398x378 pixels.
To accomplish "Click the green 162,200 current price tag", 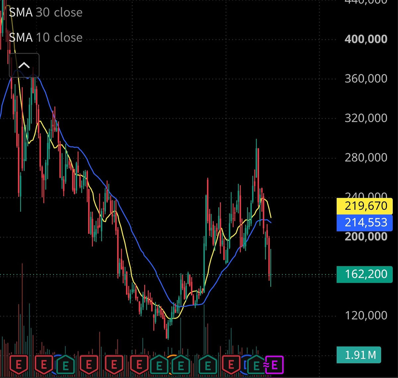I will (365, 274).
